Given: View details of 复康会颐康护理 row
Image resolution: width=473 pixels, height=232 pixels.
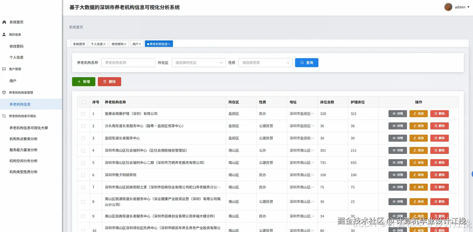Looking at the screenshot, I should 398,114.
